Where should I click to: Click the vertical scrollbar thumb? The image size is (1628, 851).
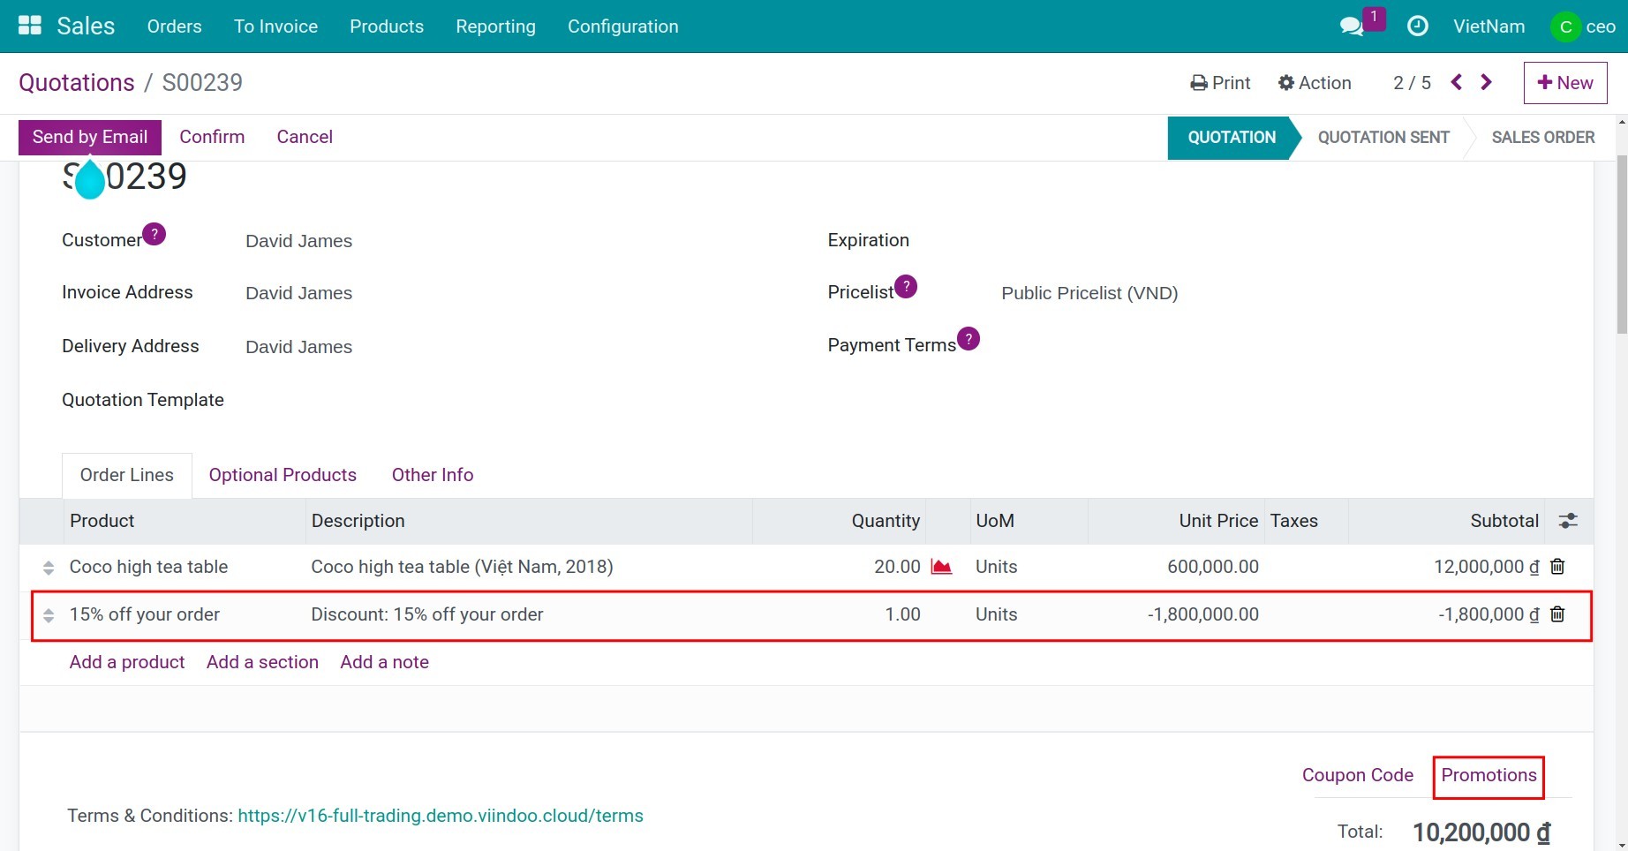[x=1621, y=245]
